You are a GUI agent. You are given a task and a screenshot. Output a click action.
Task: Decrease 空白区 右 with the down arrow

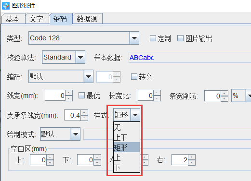click(192, 162)
